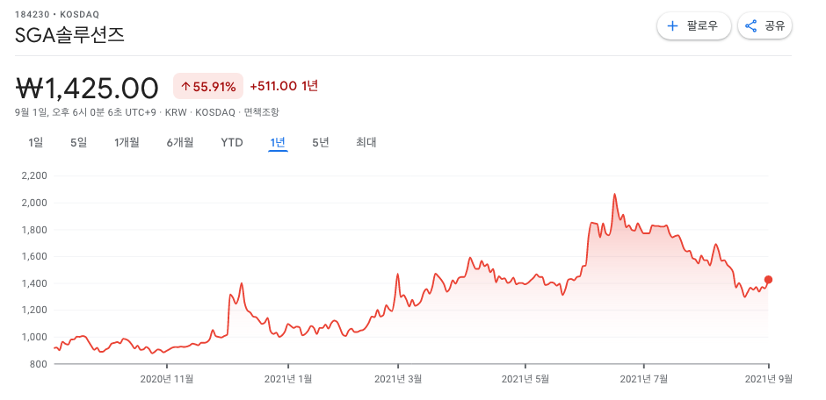
Task: Click the 1,200 y-axis label
Action: coord(35,311)
